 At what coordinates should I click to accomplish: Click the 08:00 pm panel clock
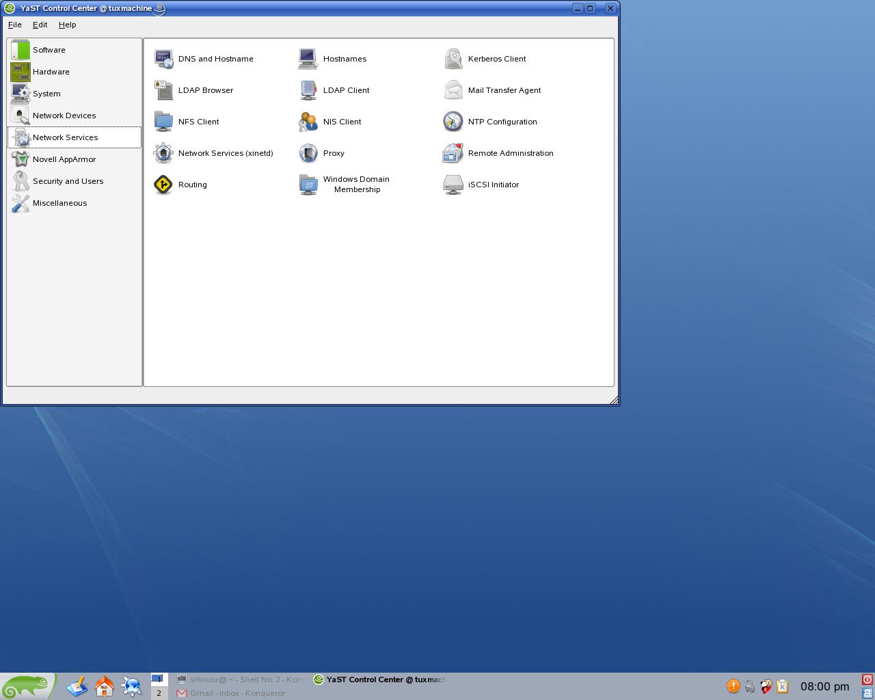click(x=824, y=686)
